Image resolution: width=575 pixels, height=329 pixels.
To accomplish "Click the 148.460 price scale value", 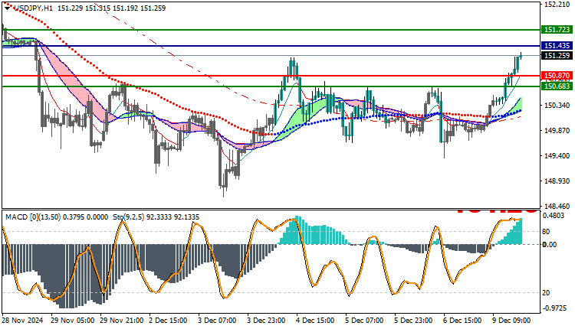I will click(557, 207).
